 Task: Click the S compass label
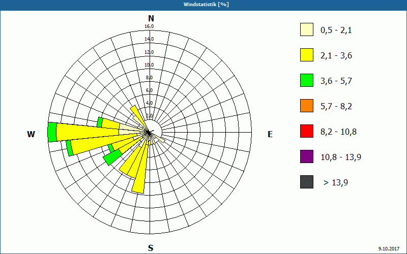(151, 248)
